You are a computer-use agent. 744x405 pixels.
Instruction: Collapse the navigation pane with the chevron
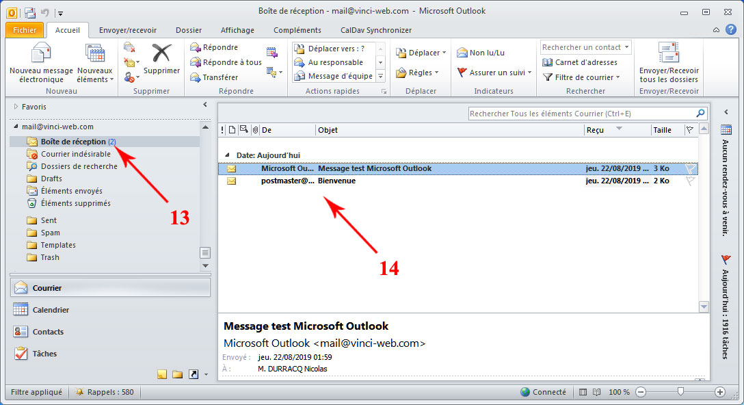pyautogui.click(x=205, y=105)
